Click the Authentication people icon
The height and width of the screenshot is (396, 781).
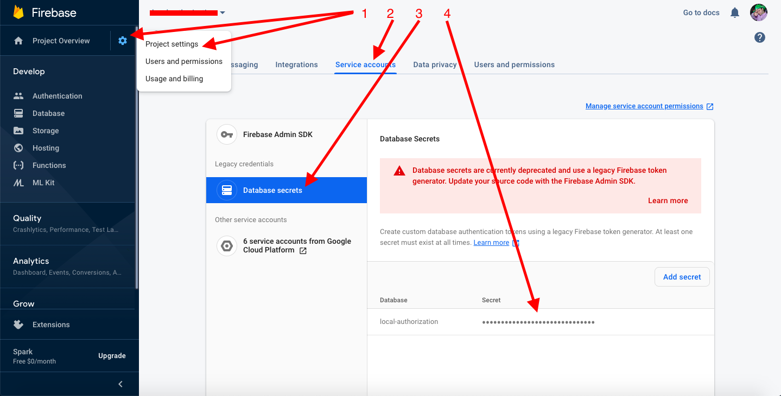point(18,96)
